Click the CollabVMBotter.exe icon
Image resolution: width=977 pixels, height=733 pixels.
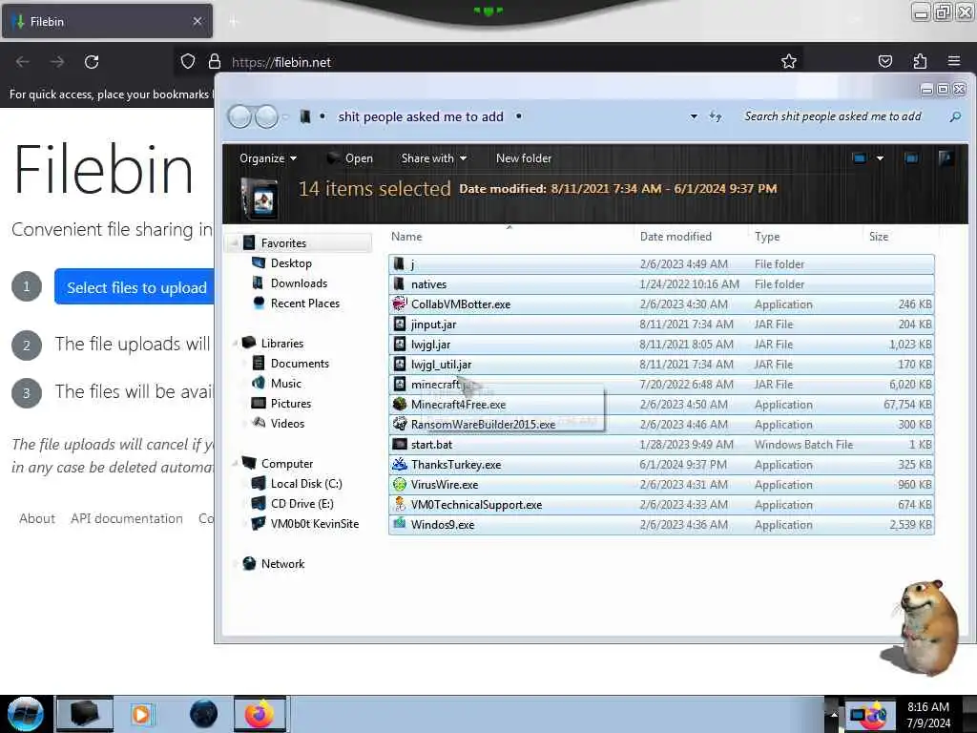click(x=400, y=304)
